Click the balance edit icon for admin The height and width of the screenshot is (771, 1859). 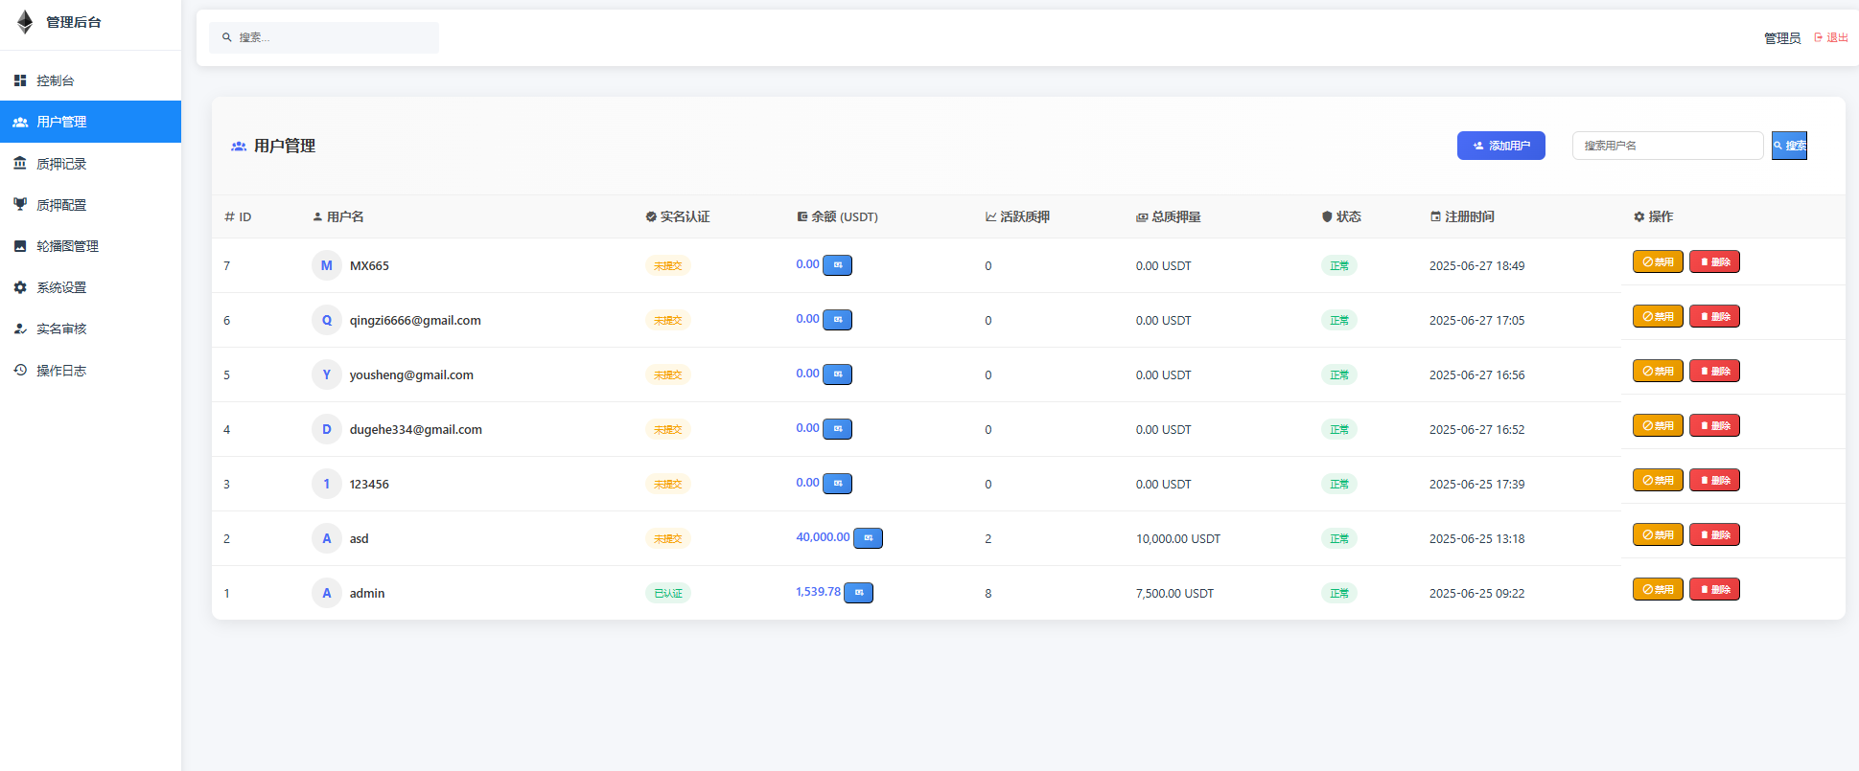tap(858, 593)
